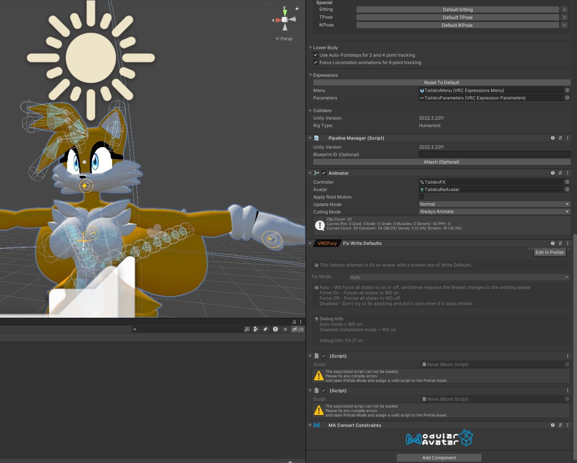Disable the Animator component checkbox
577x463 pixels.
pos(324,173)
